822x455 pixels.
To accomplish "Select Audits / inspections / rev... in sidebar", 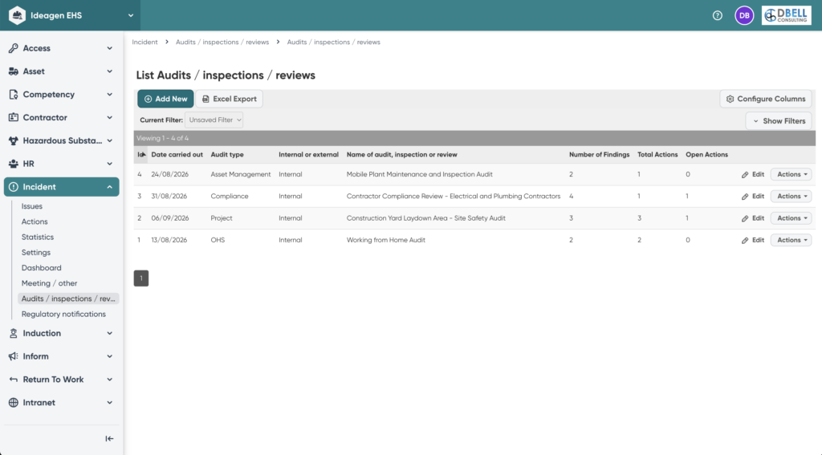I will [x=68, y=299].
